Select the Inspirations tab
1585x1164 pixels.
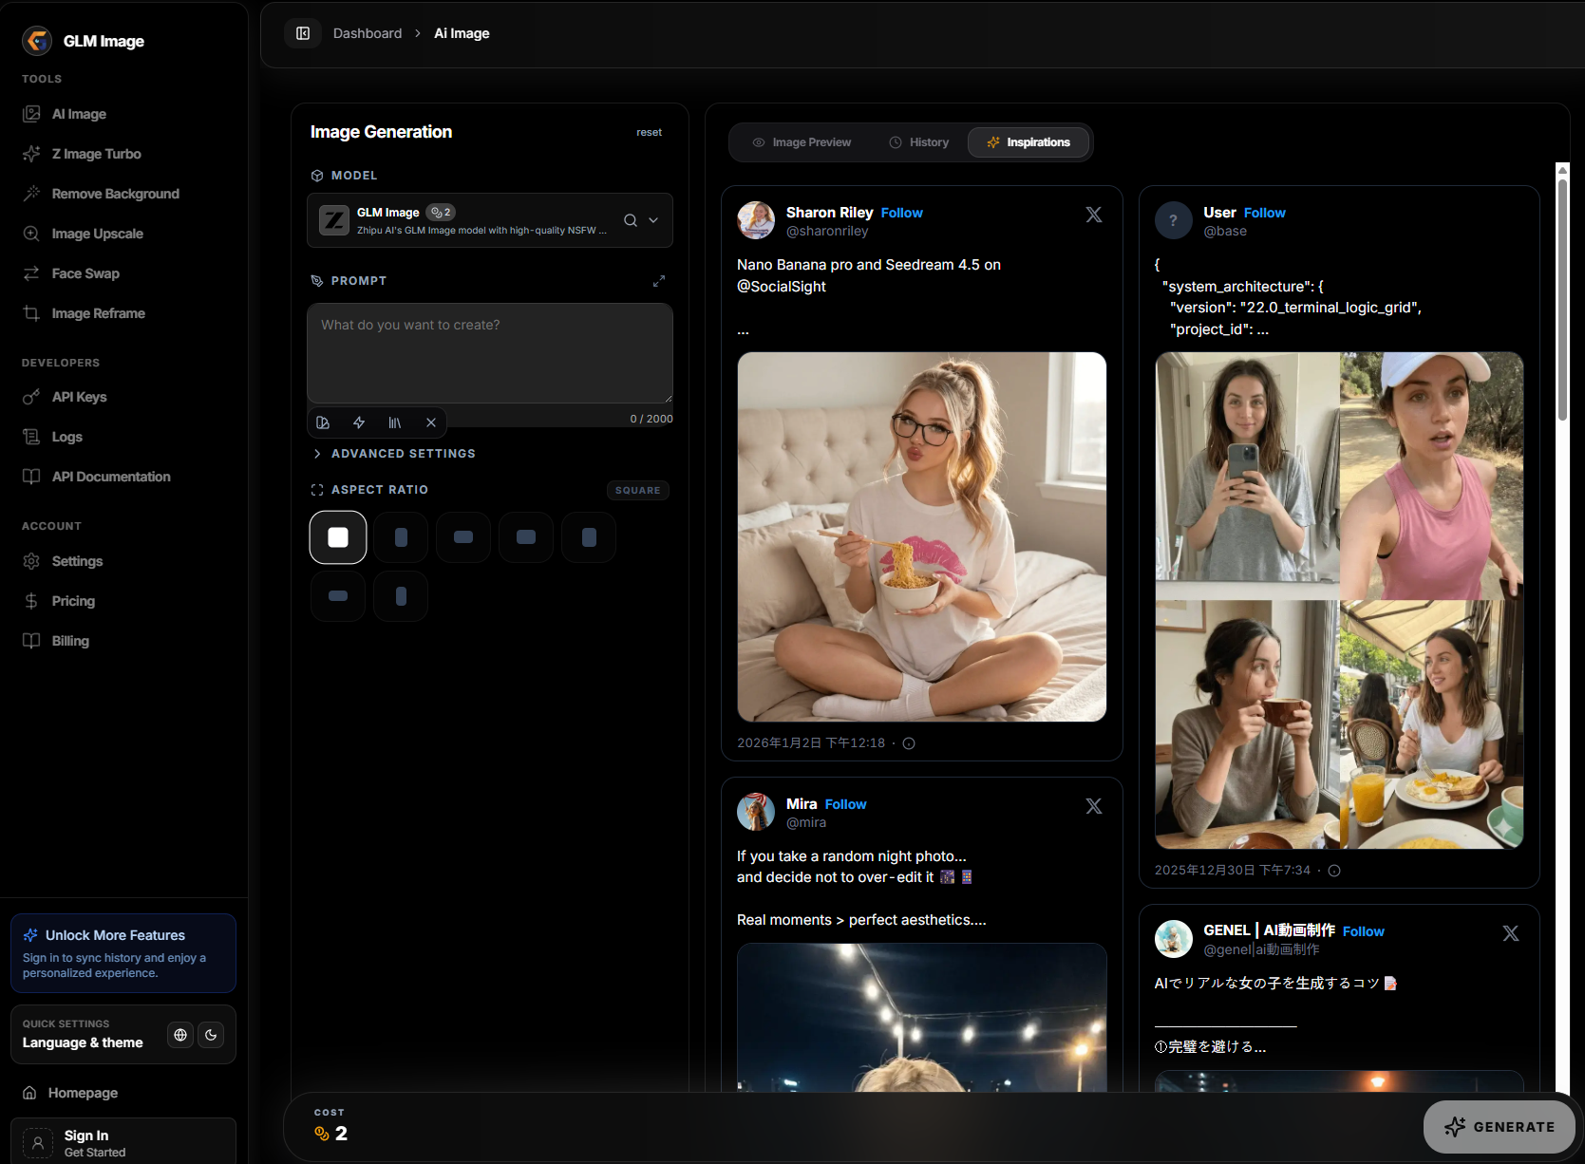point(1028,142)
